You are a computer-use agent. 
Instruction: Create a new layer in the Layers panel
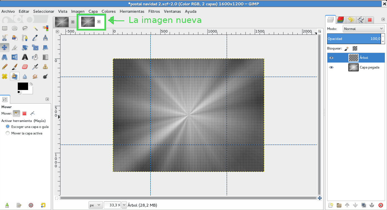(331, 205)
